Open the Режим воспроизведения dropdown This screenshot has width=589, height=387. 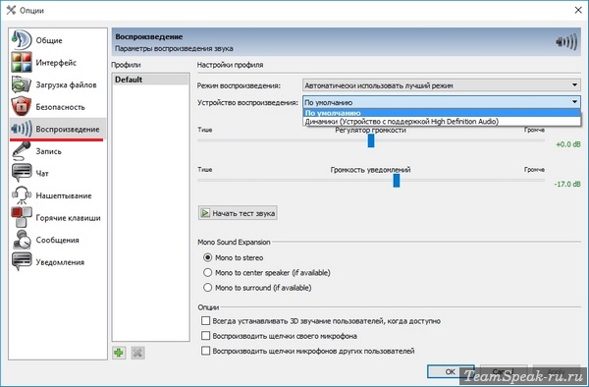(442, 85)
